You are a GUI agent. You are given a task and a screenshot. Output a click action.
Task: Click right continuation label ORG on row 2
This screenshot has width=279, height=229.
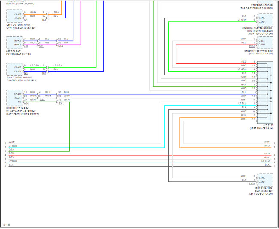pyautogui.click(x=267, y=145)
